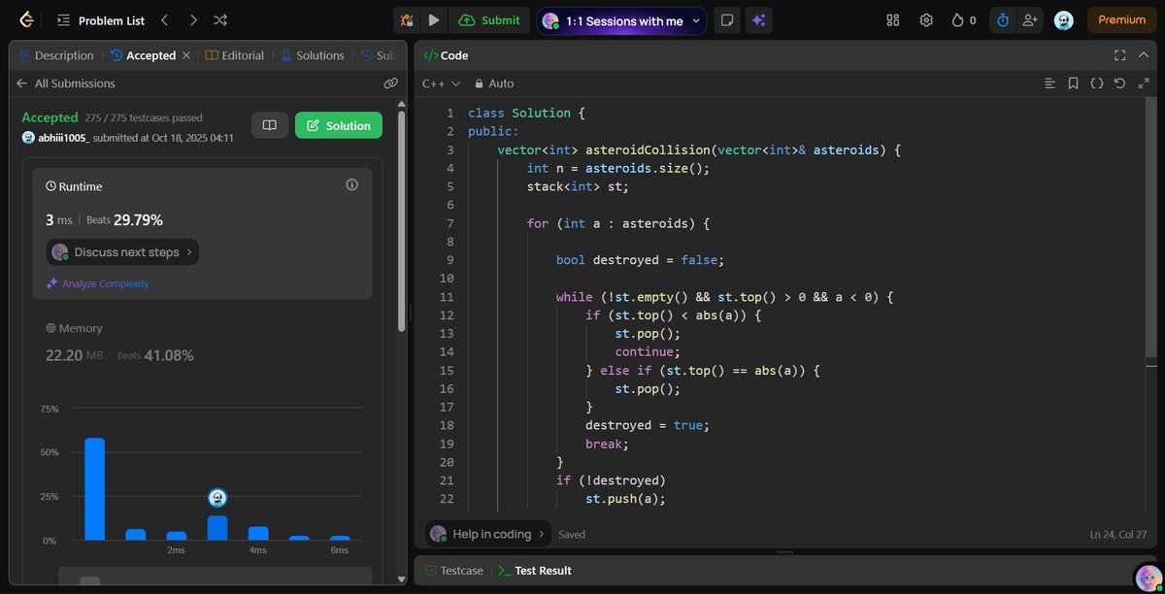Open the 1:1 Sessions with me dropdown
Screen dimensions: 1165x594
tap(621, 20)
